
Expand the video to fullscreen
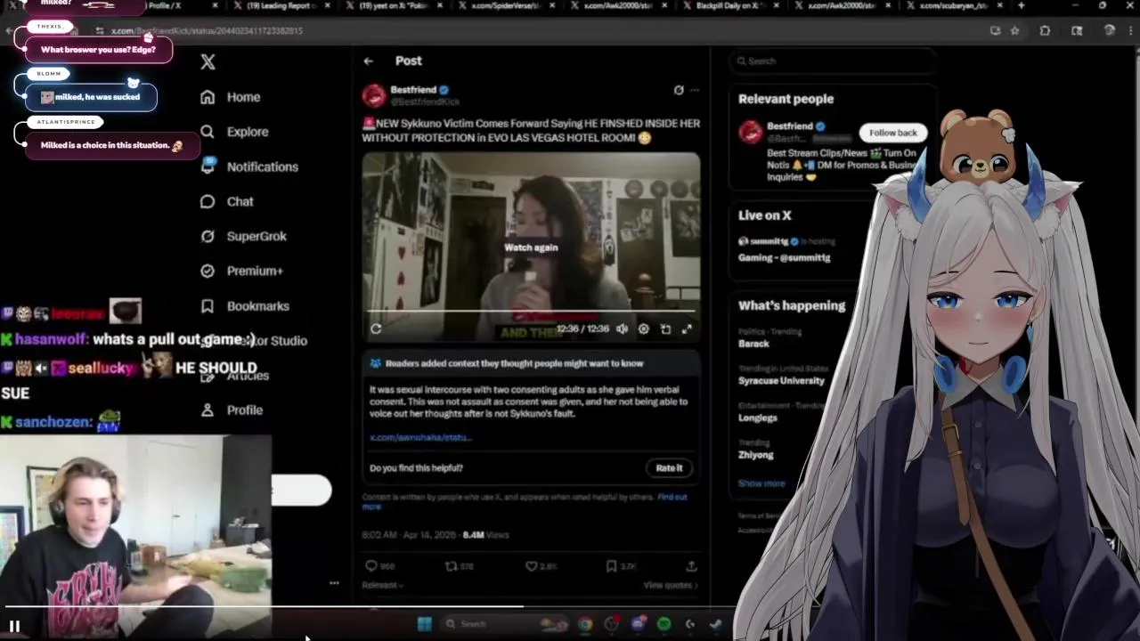pos(687,329)
